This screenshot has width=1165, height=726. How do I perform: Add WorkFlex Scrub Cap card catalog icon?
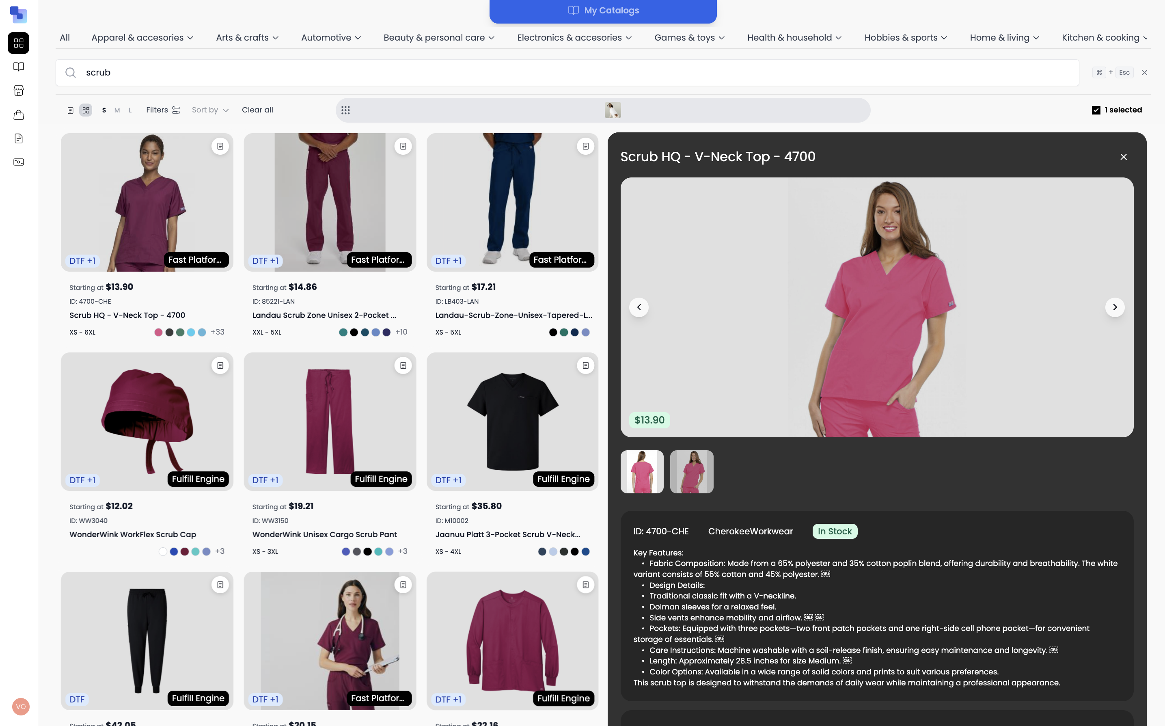click(x=220, y=365)
